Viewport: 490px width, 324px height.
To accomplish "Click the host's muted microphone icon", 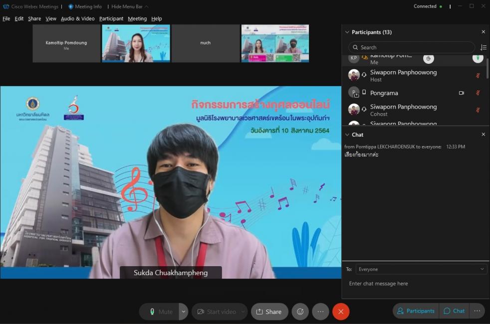I will tap(478, 75).
